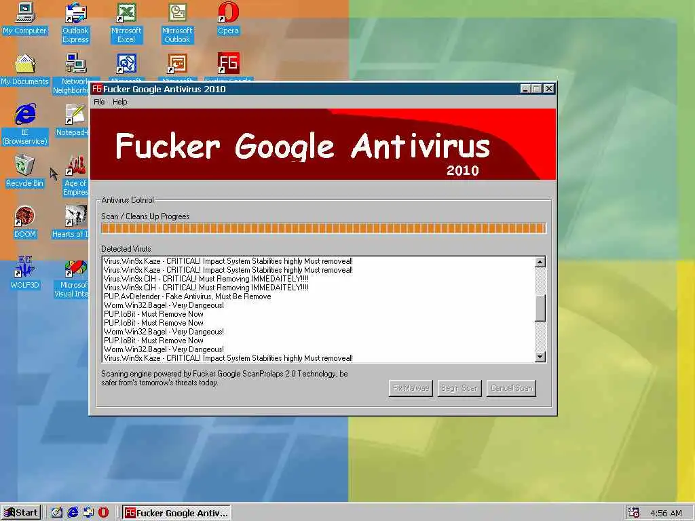Open the Help menu
Image resolution: width=695 pixels, height=521 pixels.
119,102
